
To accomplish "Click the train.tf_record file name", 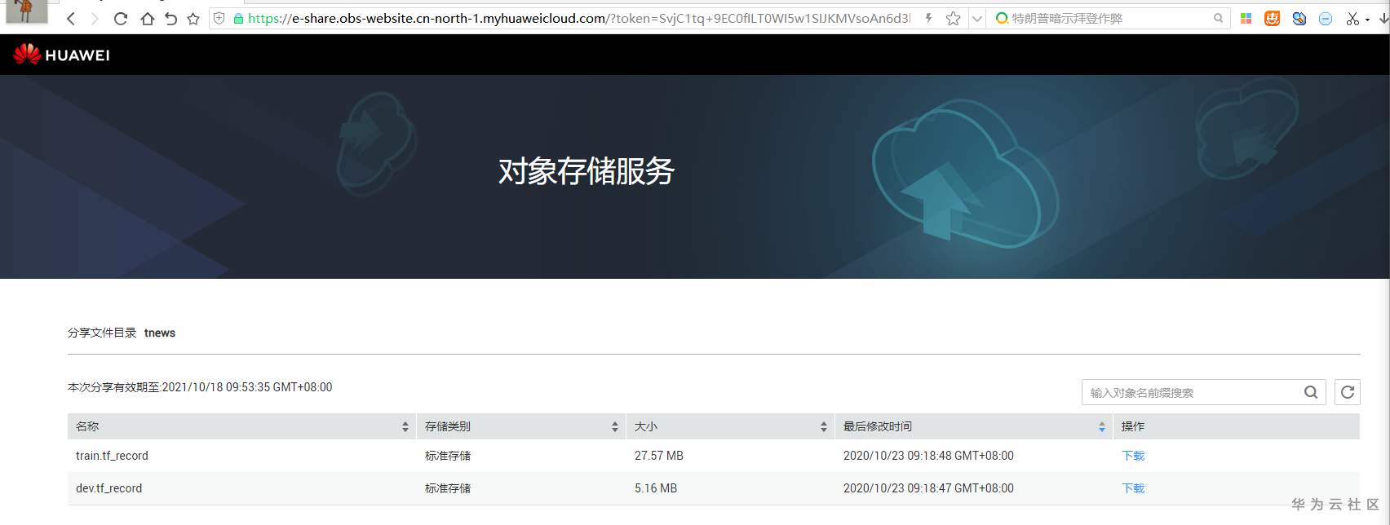I will tap(112, 456).
